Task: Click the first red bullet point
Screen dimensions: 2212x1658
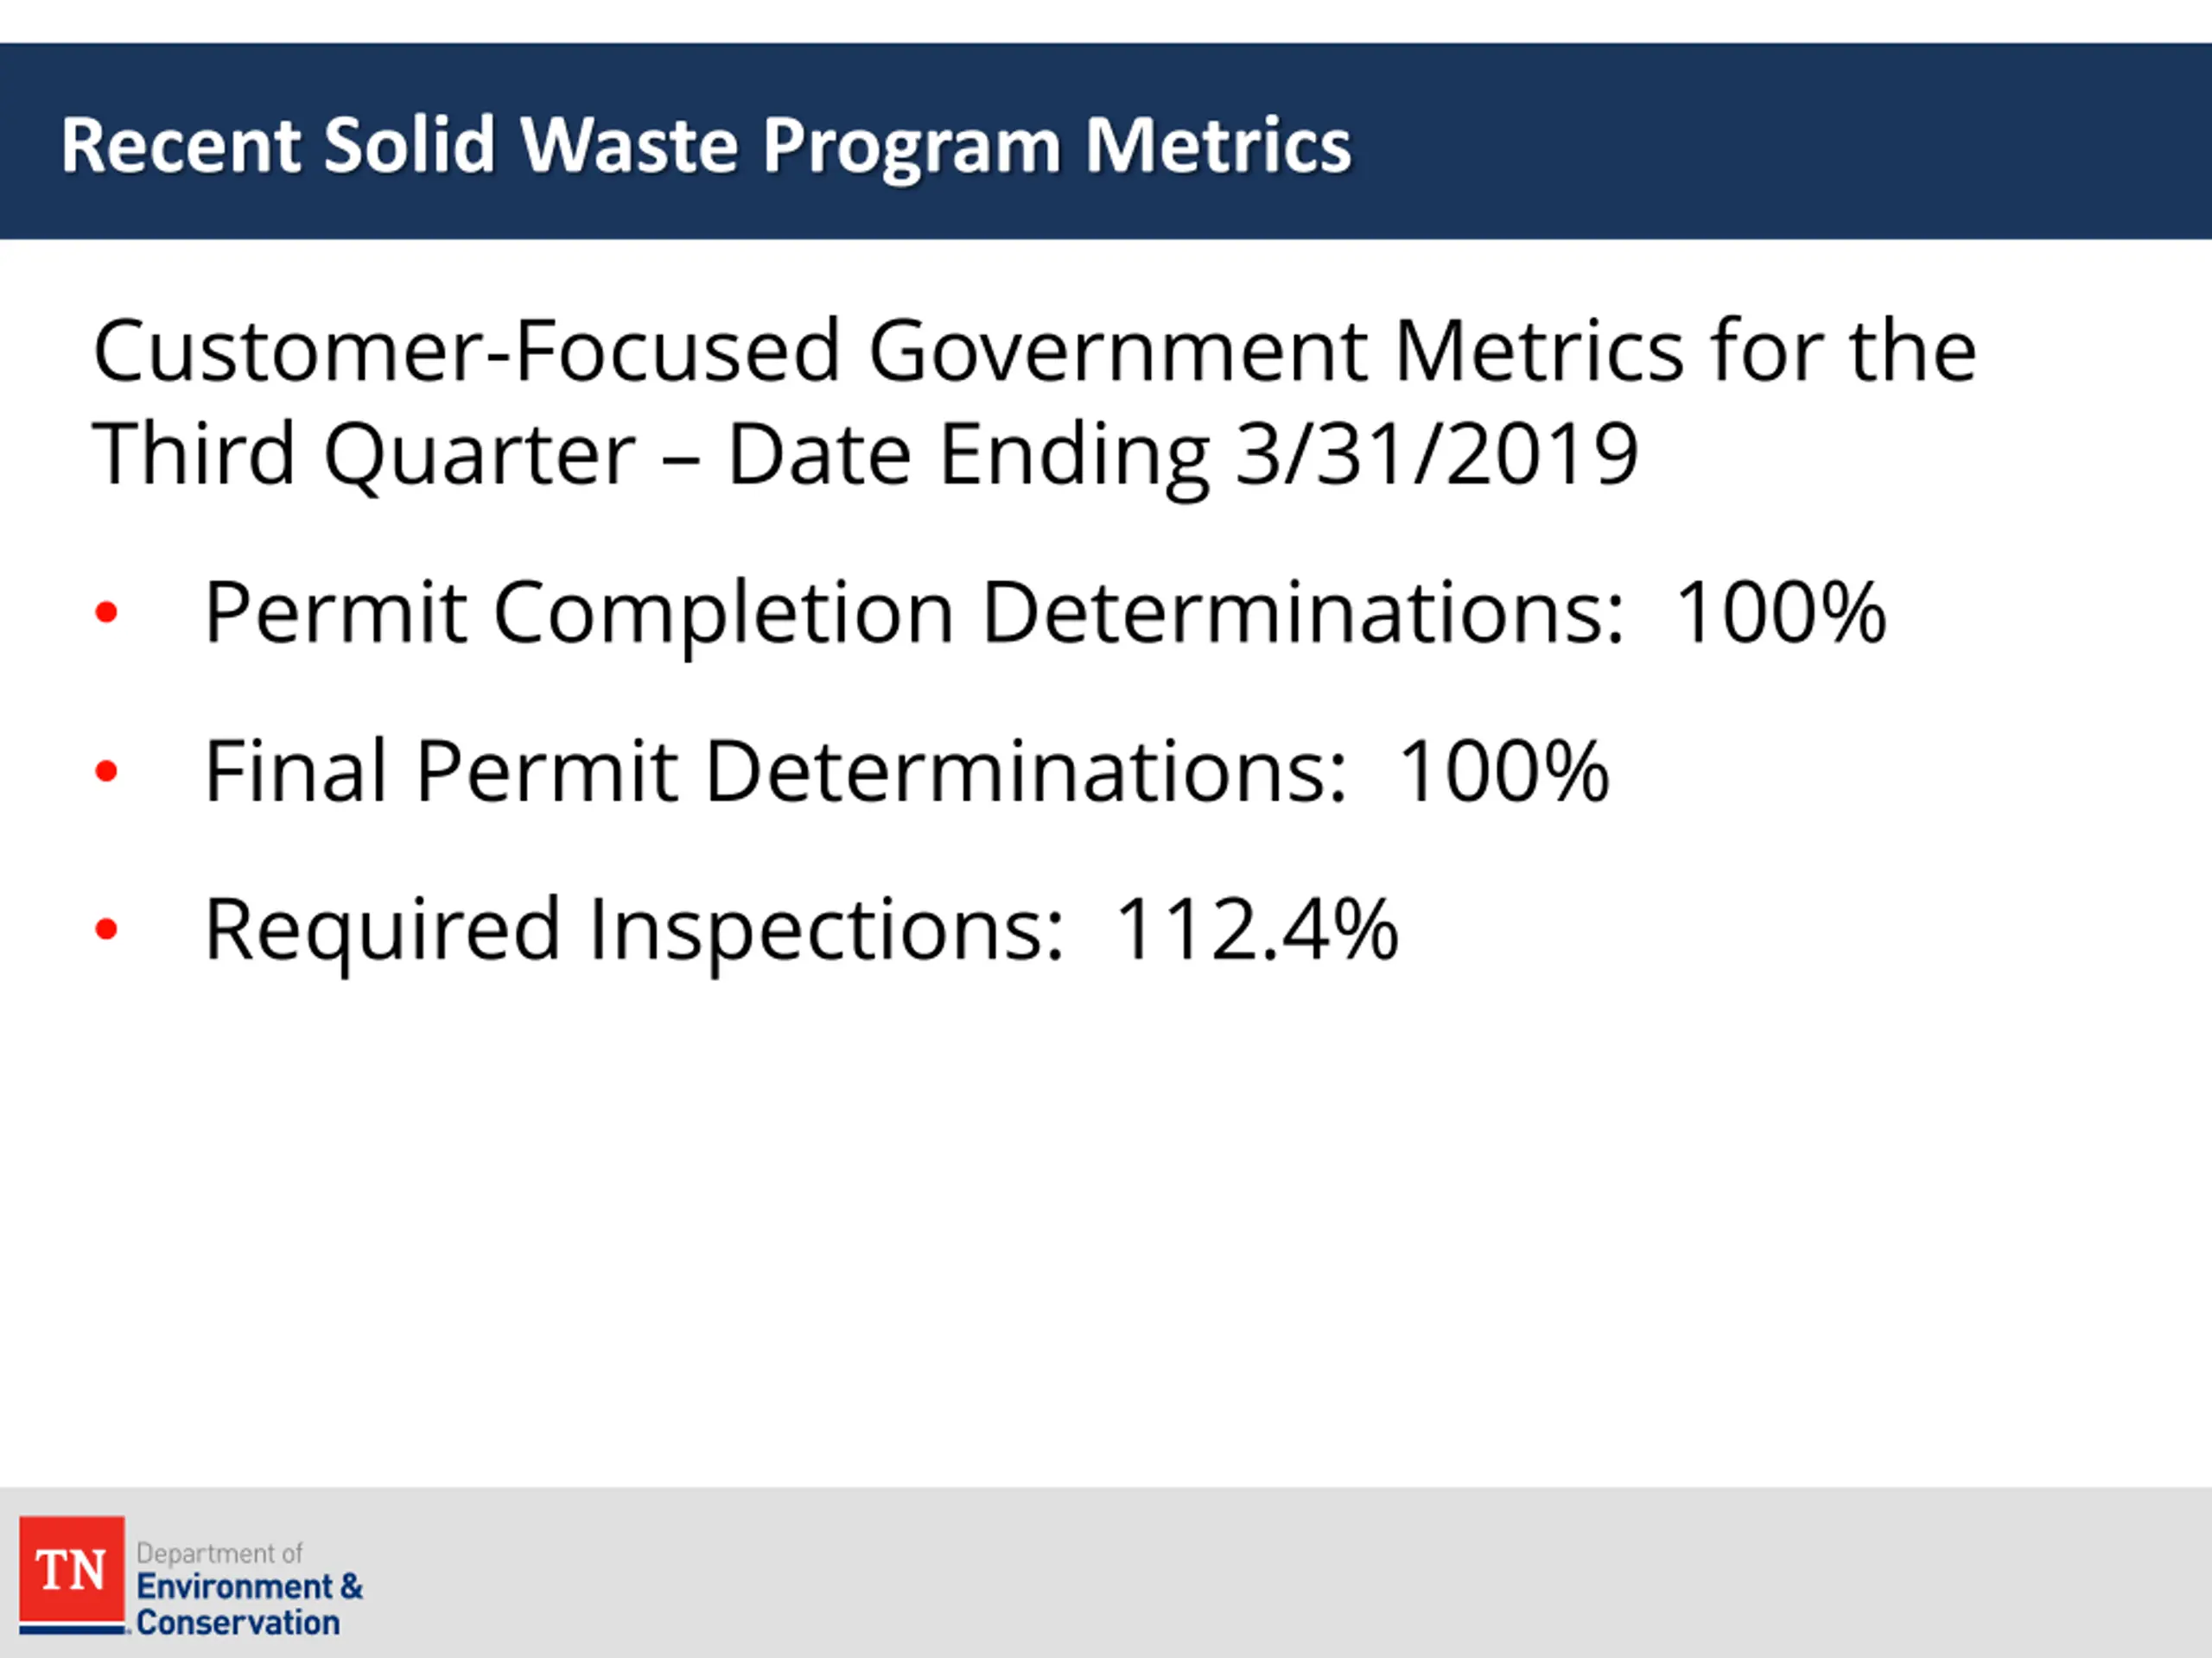Action: click(106, 611)
